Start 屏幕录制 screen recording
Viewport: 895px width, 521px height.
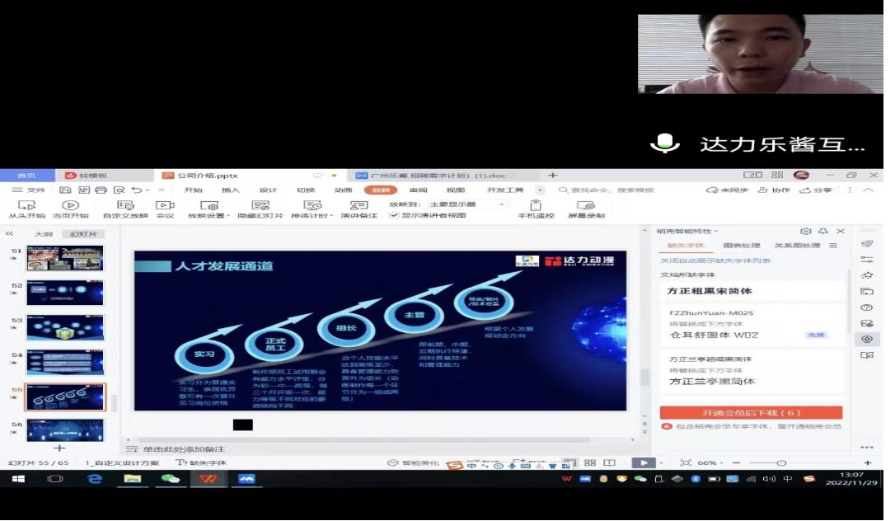click(586, 205)
